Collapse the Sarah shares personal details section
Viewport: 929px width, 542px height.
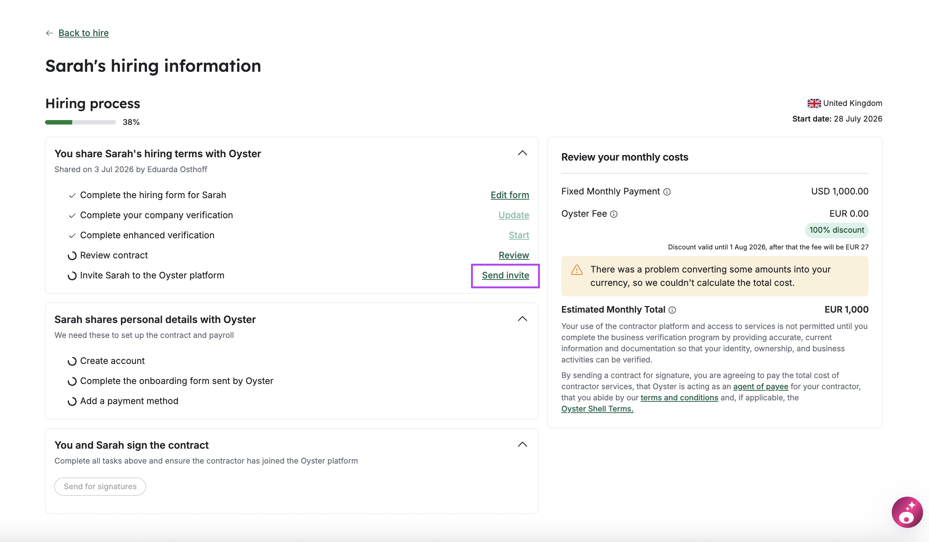point(523,319)
